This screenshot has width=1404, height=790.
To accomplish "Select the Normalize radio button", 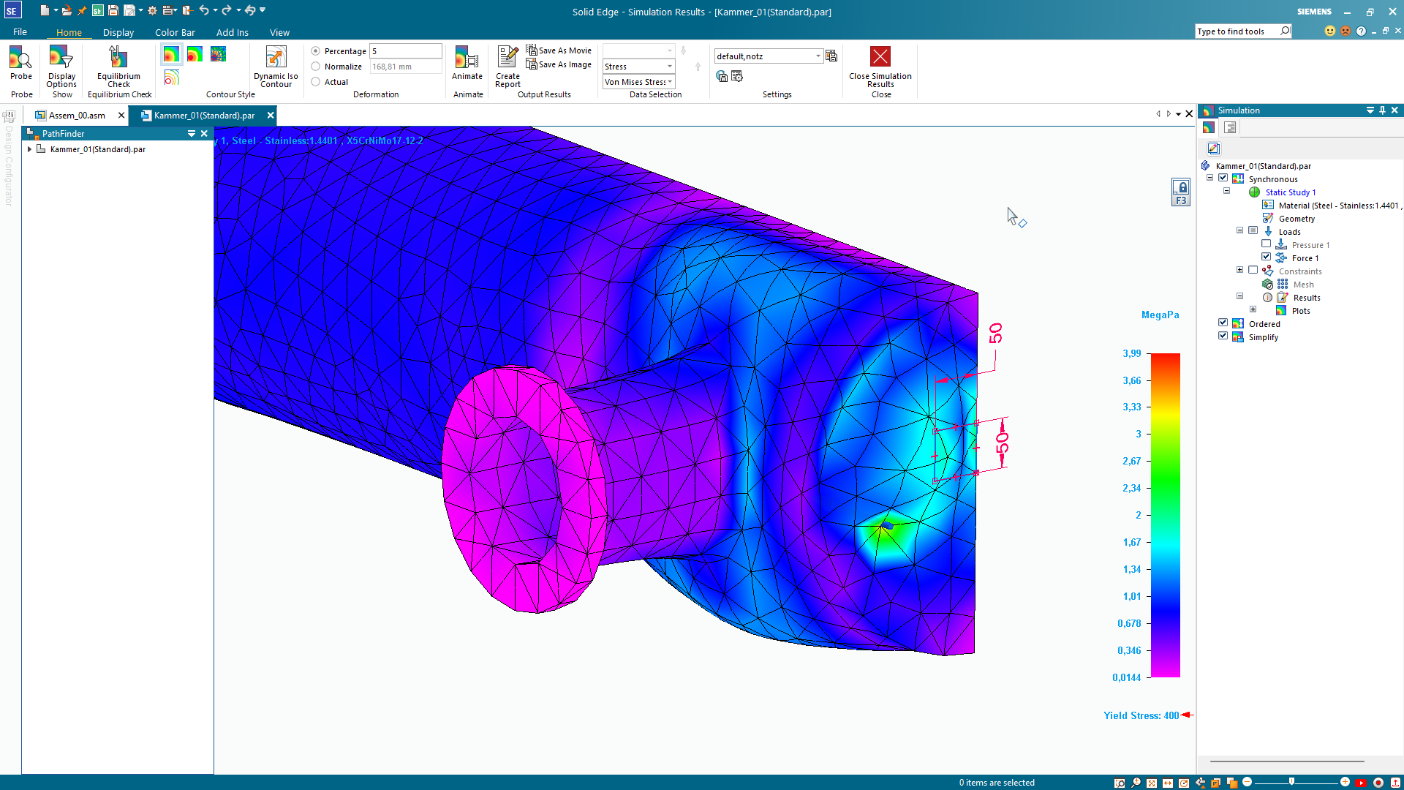I will 317,66.
